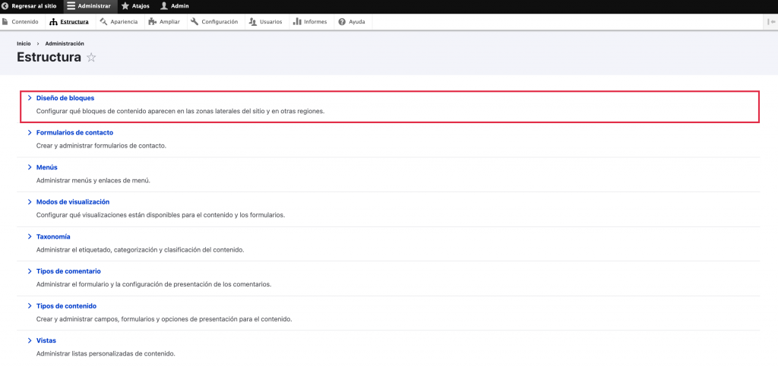Open the Informes toolbar tab
778x367 pixels.
pos(311,22)
